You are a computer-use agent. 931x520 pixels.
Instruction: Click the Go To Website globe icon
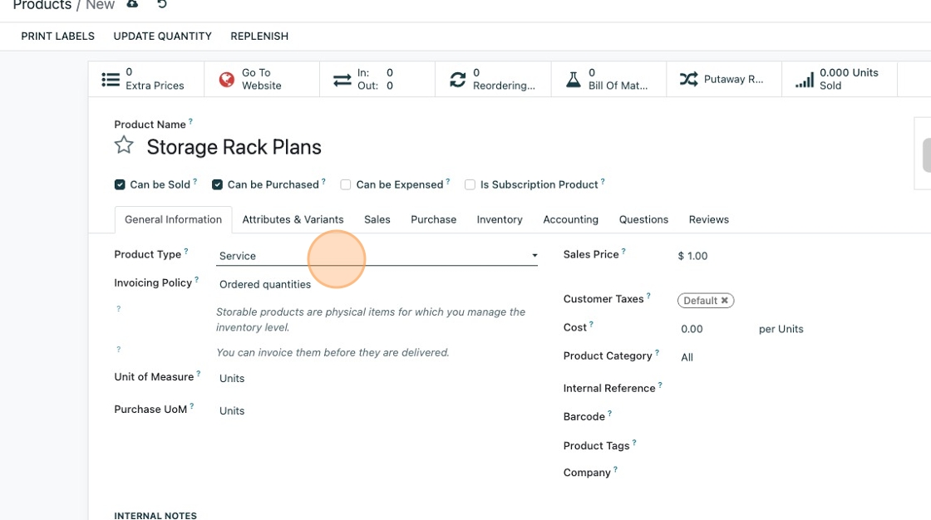point(226,79)
